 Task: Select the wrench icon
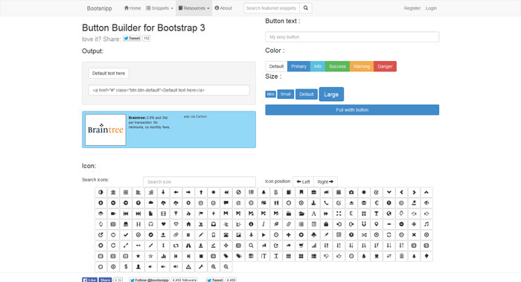(201, 266)
